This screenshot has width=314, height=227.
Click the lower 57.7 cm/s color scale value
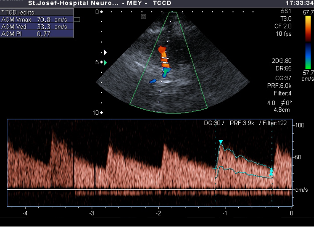point(308,76)
